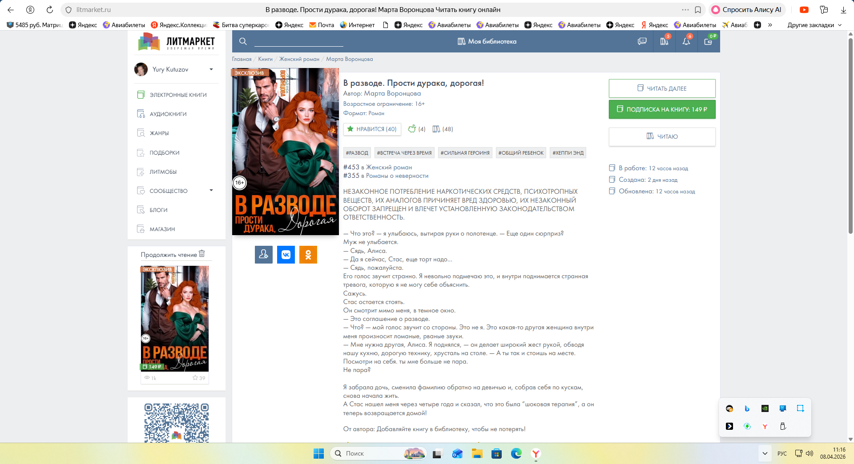
Task: Click the ЧИТАТЬ ДАЛЕЕ button
Action: tap(662, 88)
